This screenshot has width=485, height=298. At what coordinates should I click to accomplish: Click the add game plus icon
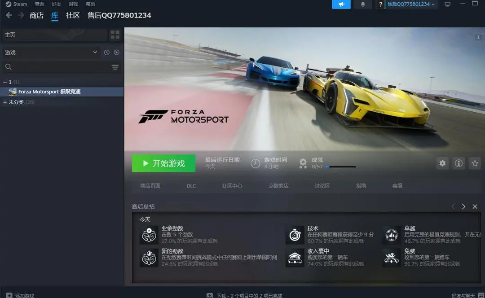(x=9, y=295)
